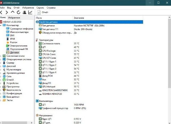Select the KINGSTON SA400S37480G row
The width and height of the screenshot is (171, 124).
(x=89, y=90)
